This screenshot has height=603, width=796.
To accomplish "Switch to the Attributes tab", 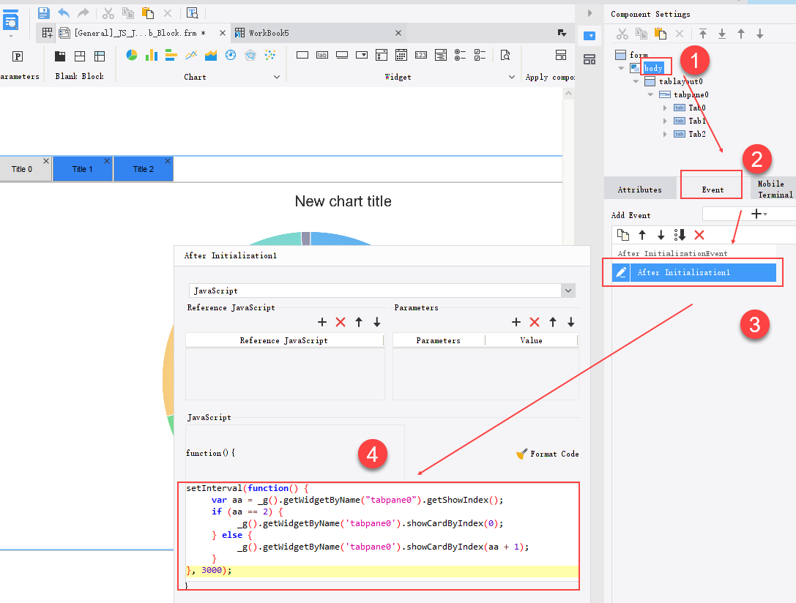I will pyautogui.click(x=639, y=190).
